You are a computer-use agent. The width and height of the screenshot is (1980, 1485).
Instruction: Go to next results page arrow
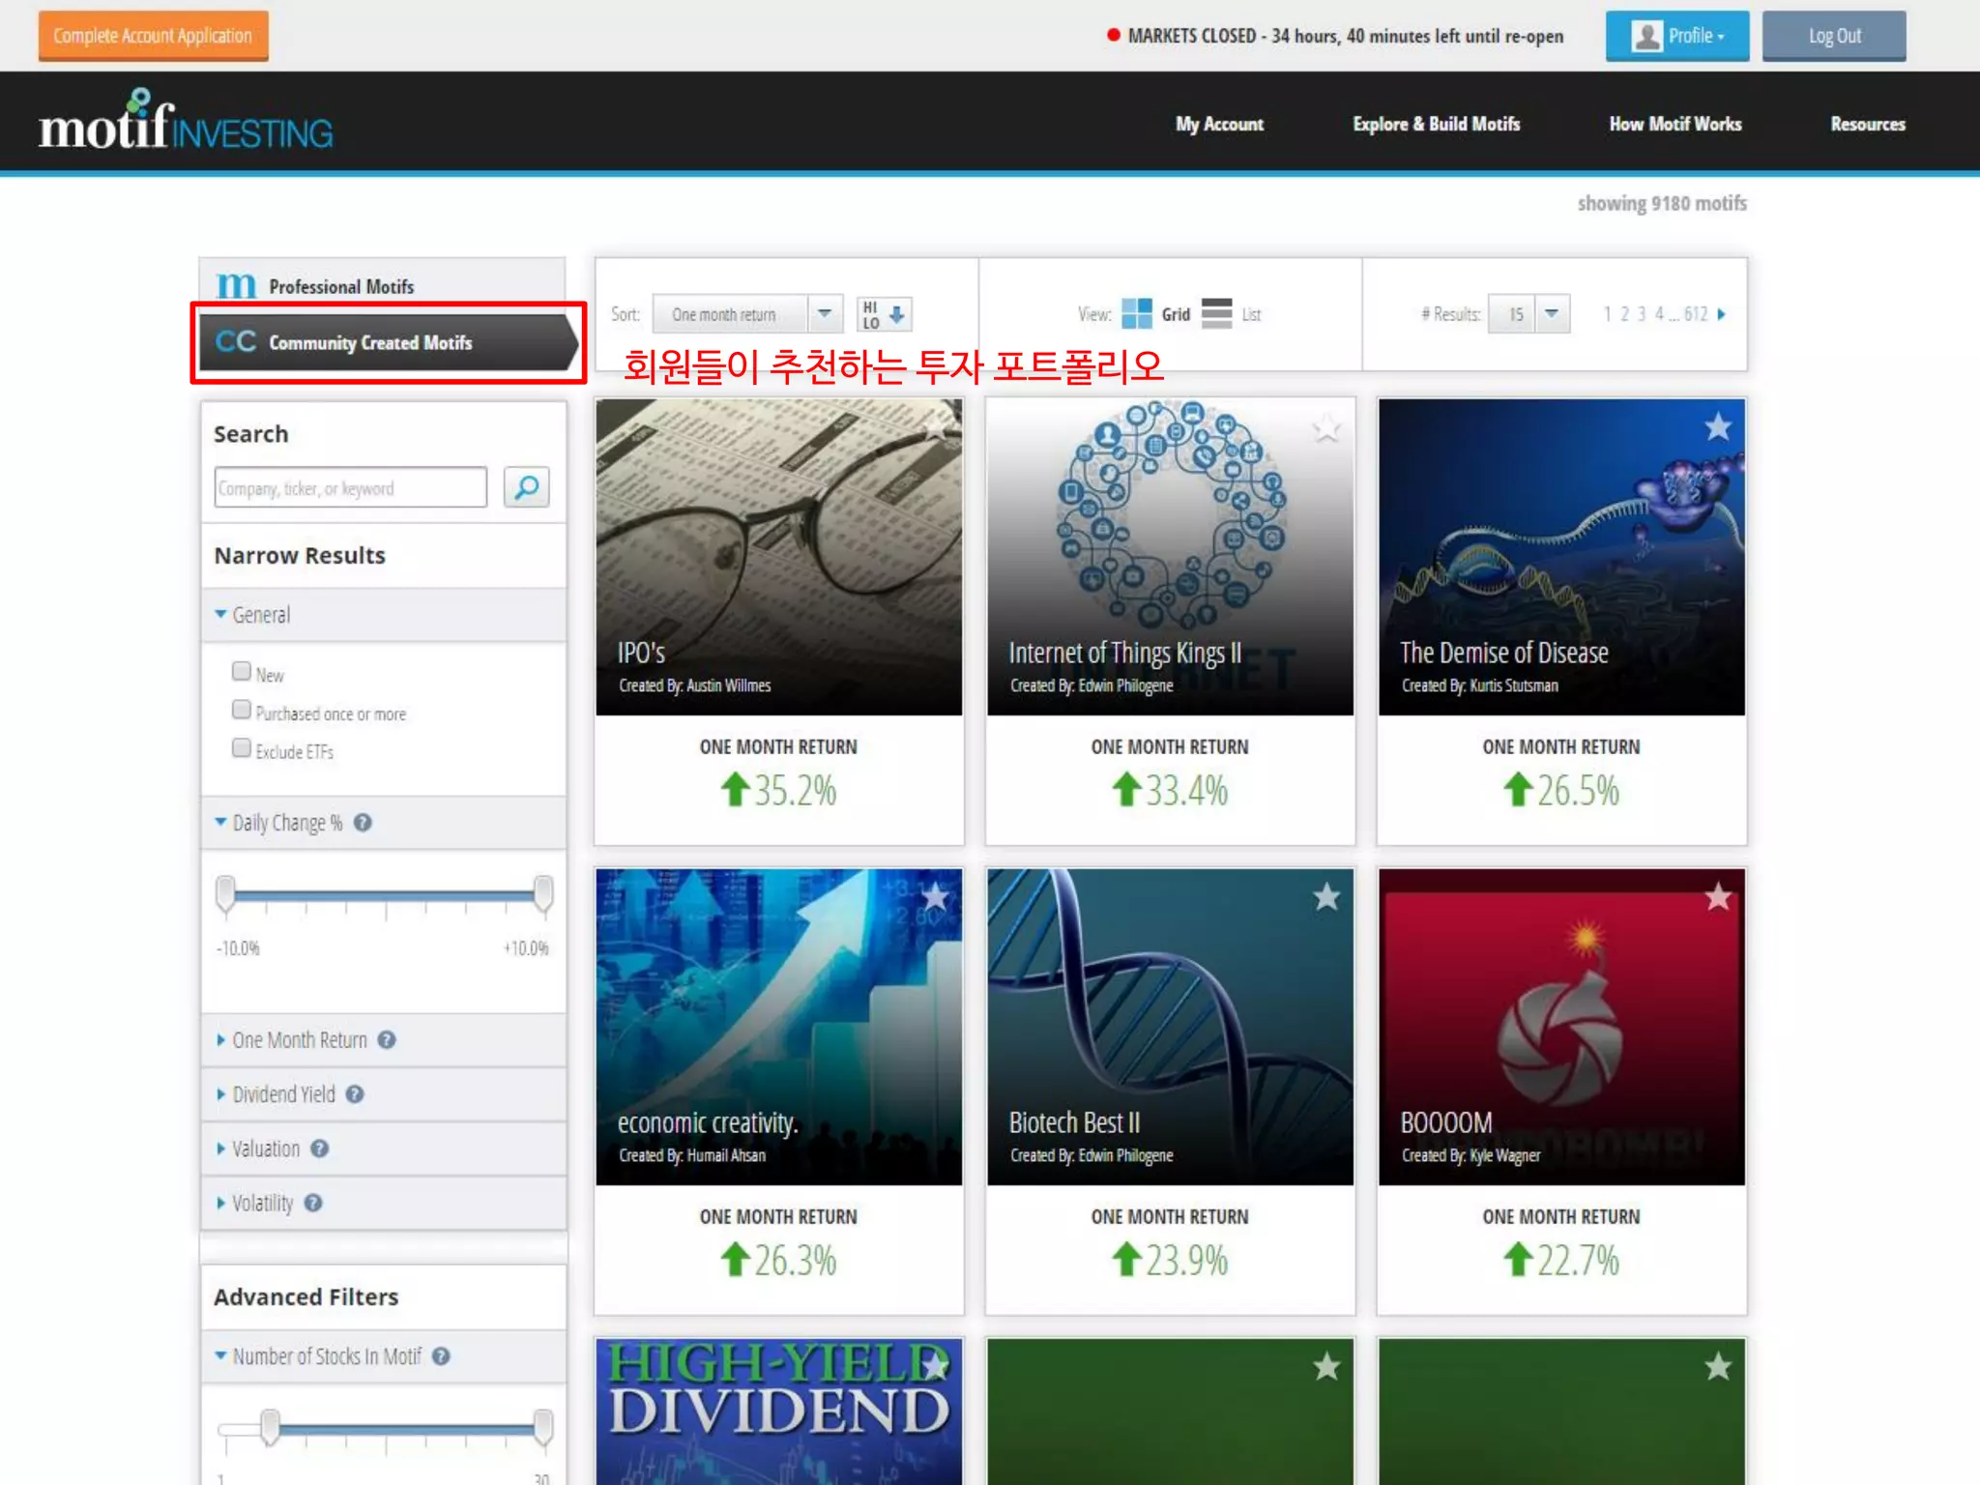pos(1721,314)
